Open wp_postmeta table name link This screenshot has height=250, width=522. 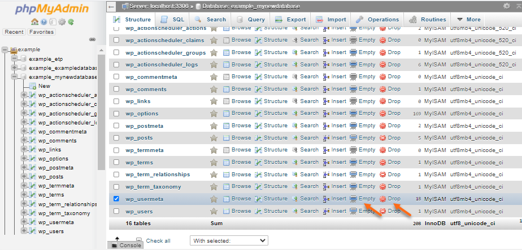(x=145, y=126)
